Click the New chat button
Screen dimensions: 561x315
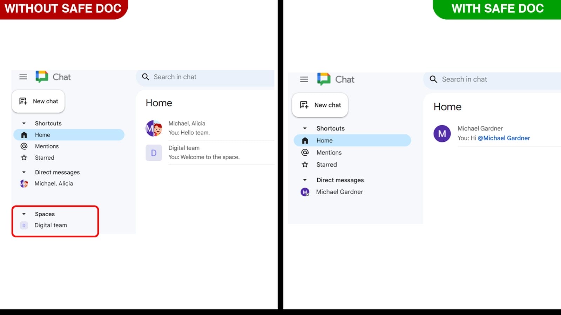tap(38, 101)
